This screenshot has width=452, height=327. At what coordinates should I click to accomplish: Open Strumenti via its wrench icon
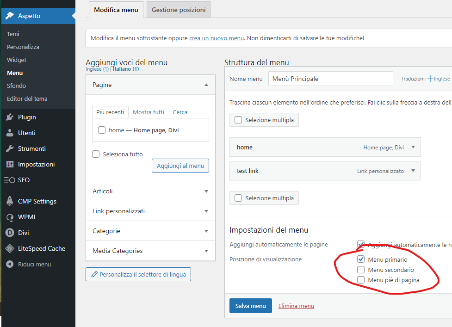[10, 149]
